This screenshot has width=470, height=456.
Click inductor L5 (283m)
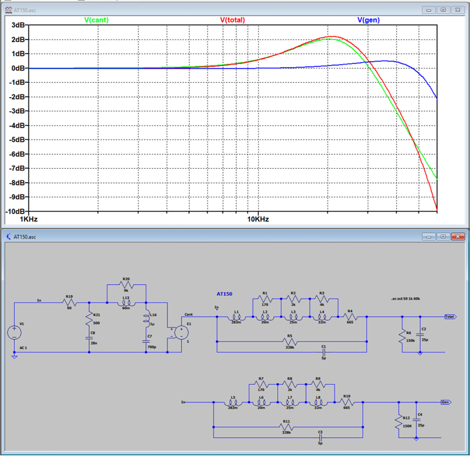233,402
